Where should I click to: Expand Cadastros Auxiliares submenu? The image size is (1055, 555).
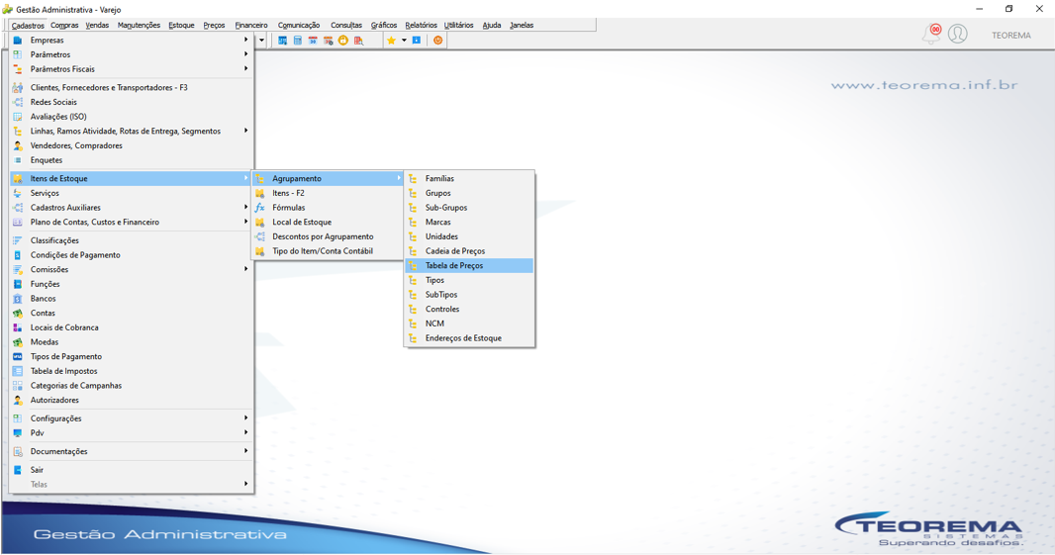[x=132, y=208]
